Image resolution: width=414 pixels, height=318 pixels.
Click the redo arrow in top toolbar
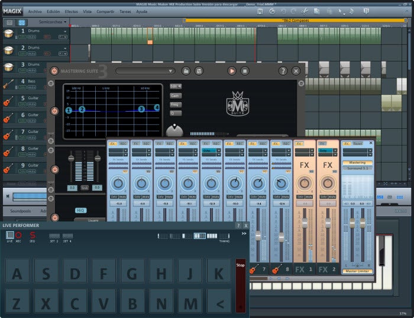point(293,11)
